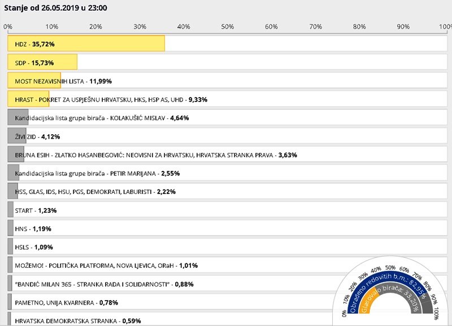Click the 'Stanje od 26.05.2019' heading
This screenshot has width=452, height=326.
coord(56,8)
